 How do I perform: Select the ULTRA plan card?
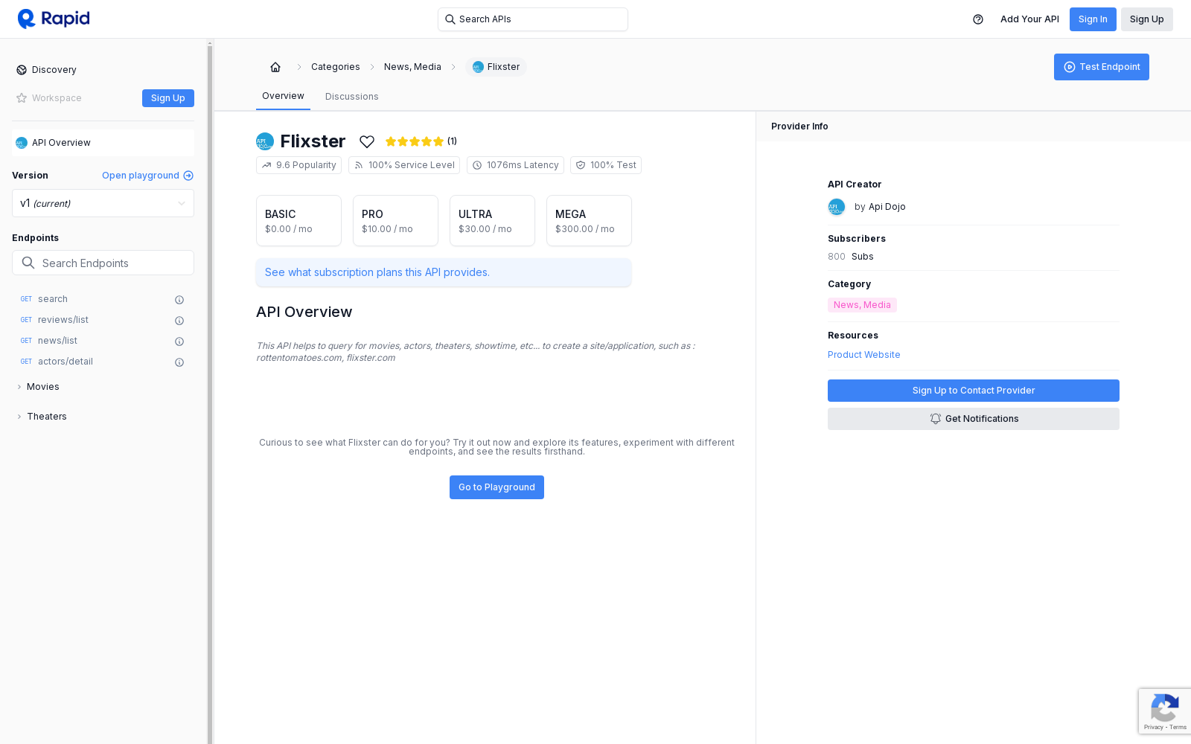click(492, 221)
